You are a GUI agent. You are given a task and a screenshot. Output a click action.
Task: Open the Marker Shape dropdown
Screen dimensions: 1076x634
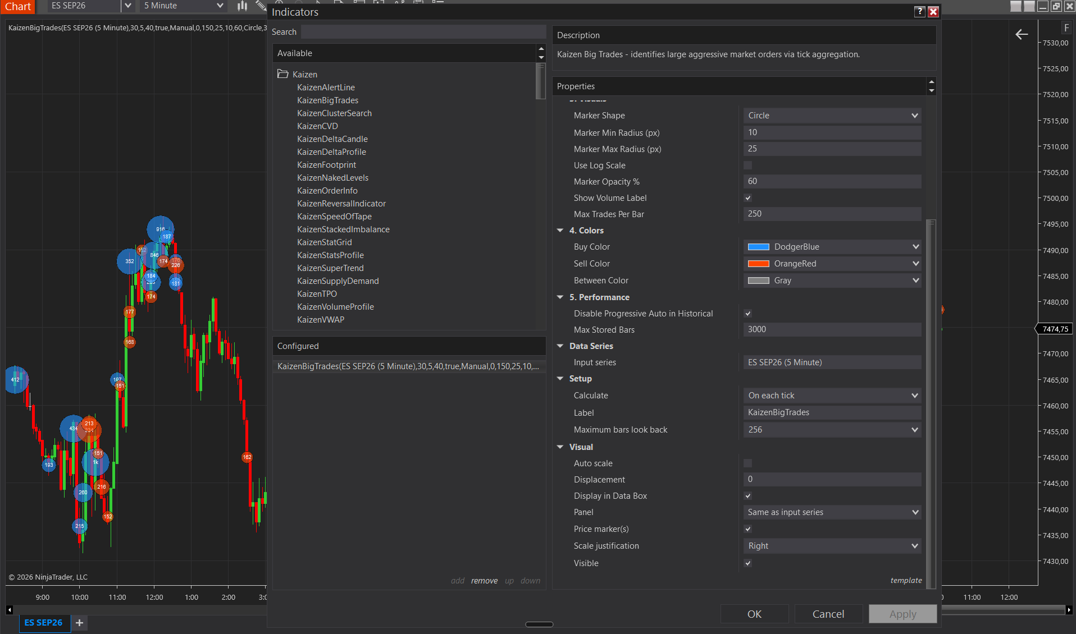coord(832,116)
